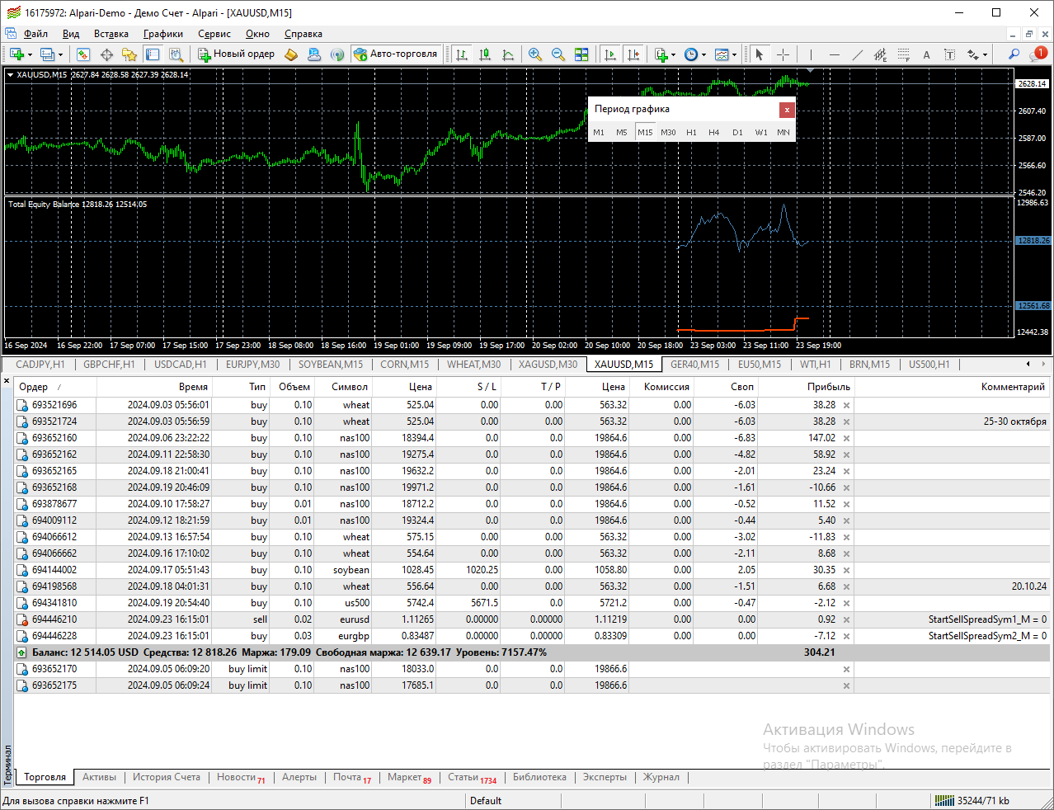1054x810 pixels.
Task: Select the crosshair cursor tool
Action: [783, 54]
